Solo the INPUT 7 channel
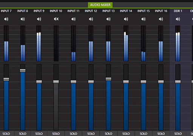 [6, 134]
